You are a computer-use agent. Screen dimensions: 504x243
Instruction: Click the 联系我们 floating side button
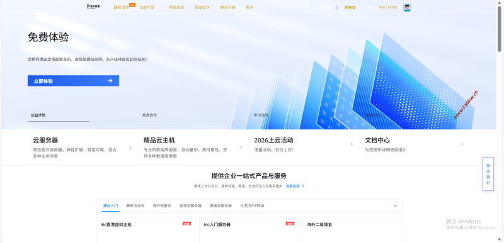pyautogui.click(x=488, y=174)
